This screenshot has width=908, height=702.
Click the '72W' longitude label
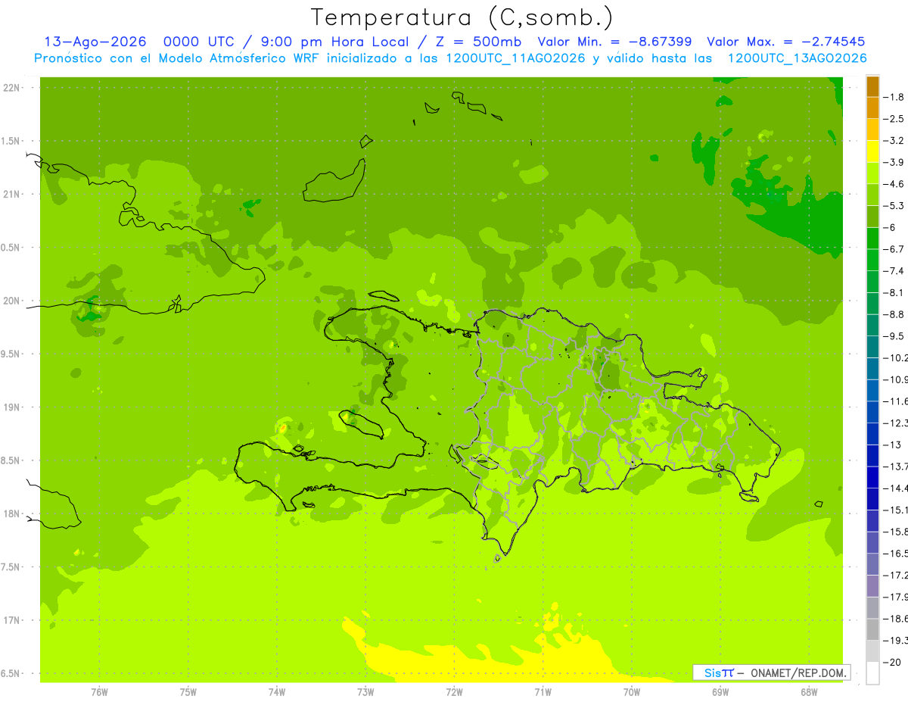(455, 691)
